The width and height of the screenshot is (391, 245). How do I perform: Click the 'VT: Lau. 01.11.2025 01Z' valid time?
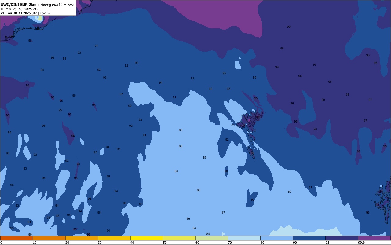(x=19, y=13)
